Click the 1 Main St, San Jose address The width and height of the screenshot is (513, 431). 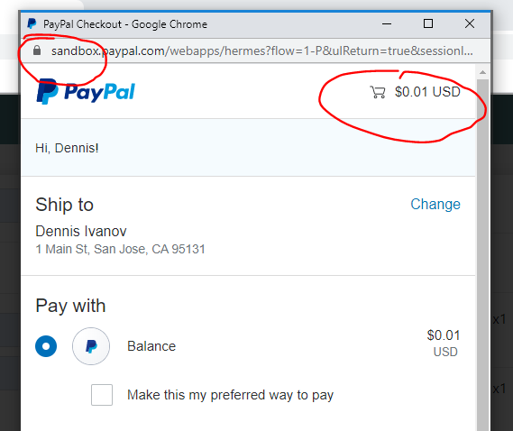point(120,250)
